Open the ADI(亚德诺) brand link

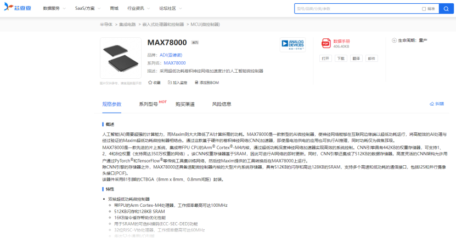pyautogui.click(x=171, y=55)
